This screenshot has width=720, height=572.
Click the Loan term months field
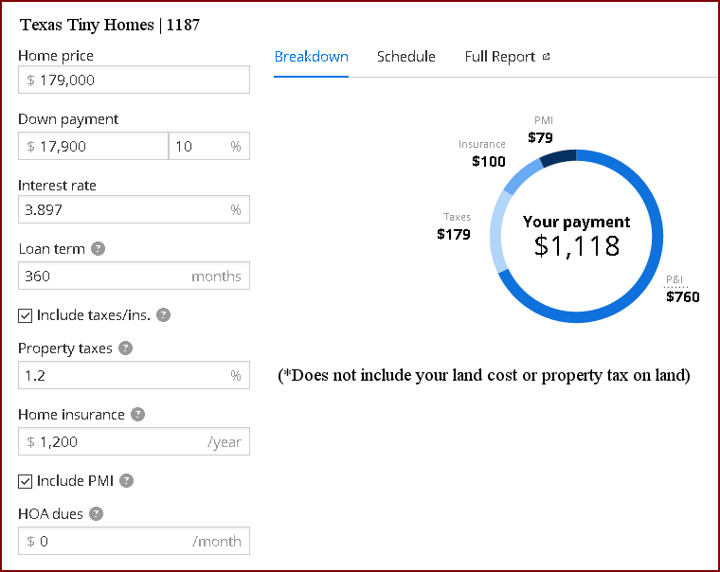[x=134, y=277]
